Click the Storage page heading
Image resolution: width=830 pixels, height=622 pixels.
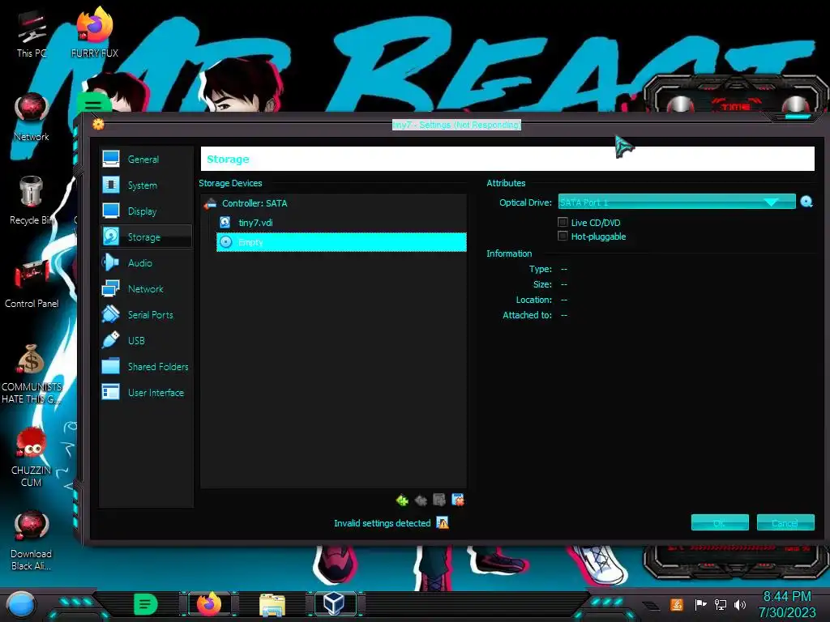[x=228, y=160]
